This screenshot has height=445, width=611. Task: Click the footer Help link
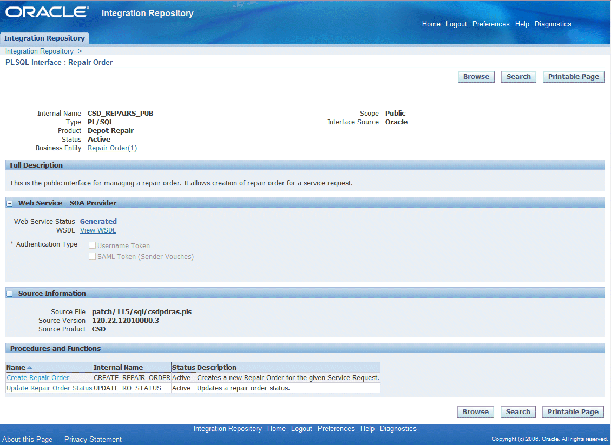(x=367, y=429)
